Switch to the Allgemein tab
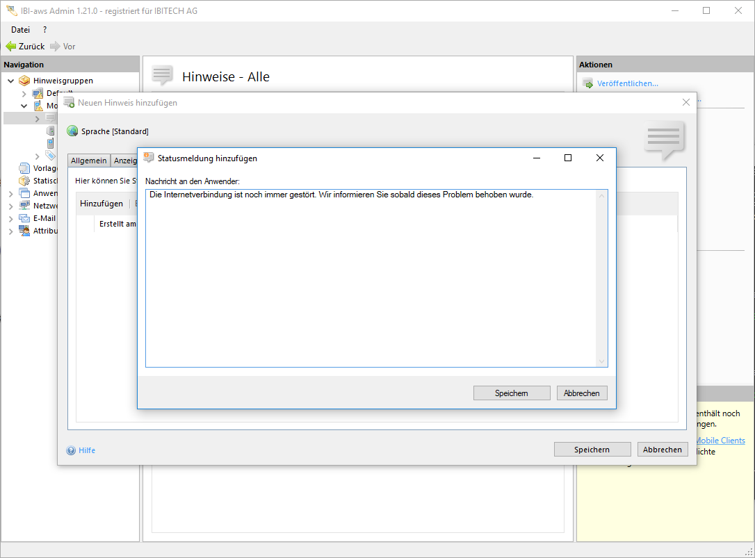 point(89,161)
